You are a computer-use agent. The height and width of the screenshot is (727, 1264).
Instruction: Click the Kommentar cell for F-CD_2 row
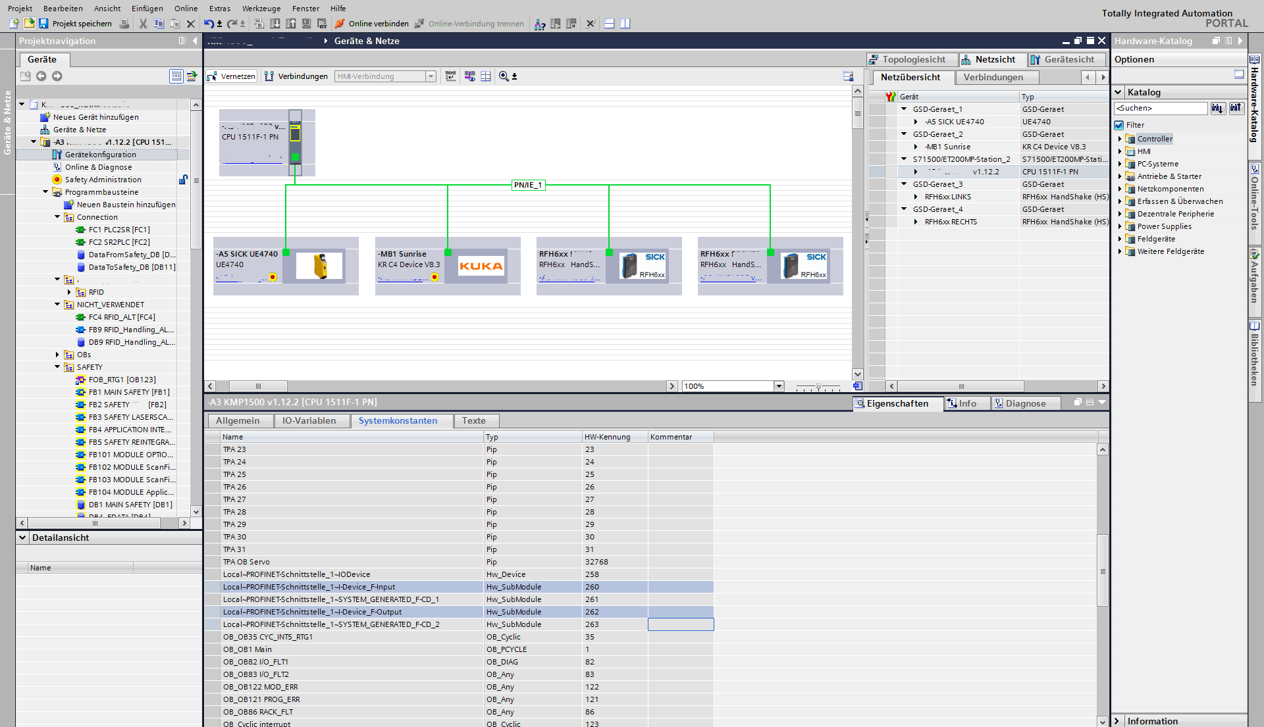681,624
